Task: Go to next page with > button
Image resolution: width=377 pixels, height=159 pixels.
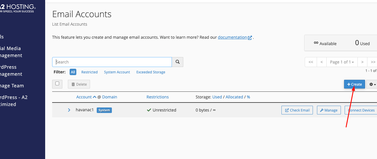Action: pyautogui.click(x=362, y=62)
